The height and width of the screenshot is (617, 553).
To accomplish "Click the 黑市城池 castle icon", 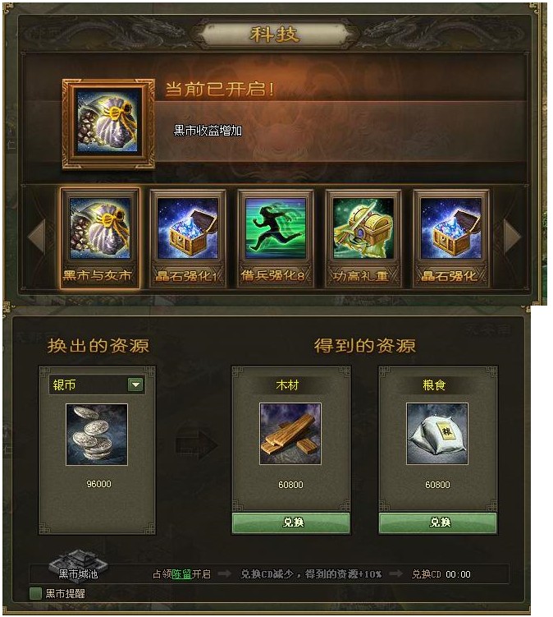I will point(78,561).
